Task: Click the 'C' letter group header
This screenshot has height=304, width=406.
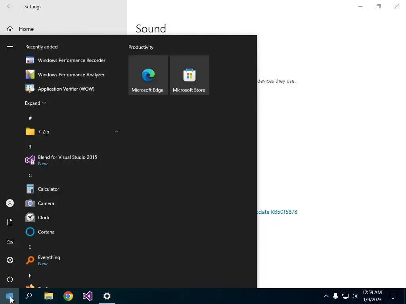Action: coord(30,175)
